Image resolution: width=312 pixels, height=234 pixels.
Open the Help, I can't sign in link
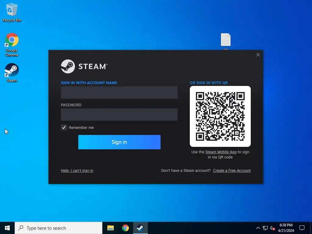tap(77, 171)
